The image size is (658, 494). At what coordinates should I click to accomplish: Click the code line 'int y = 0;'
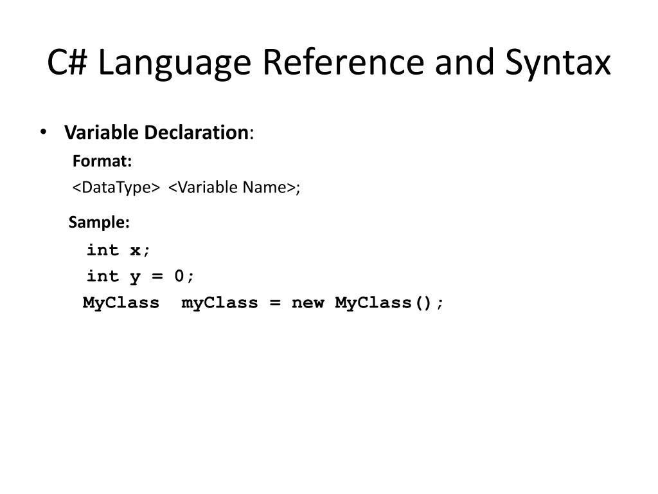pos(140,277)
